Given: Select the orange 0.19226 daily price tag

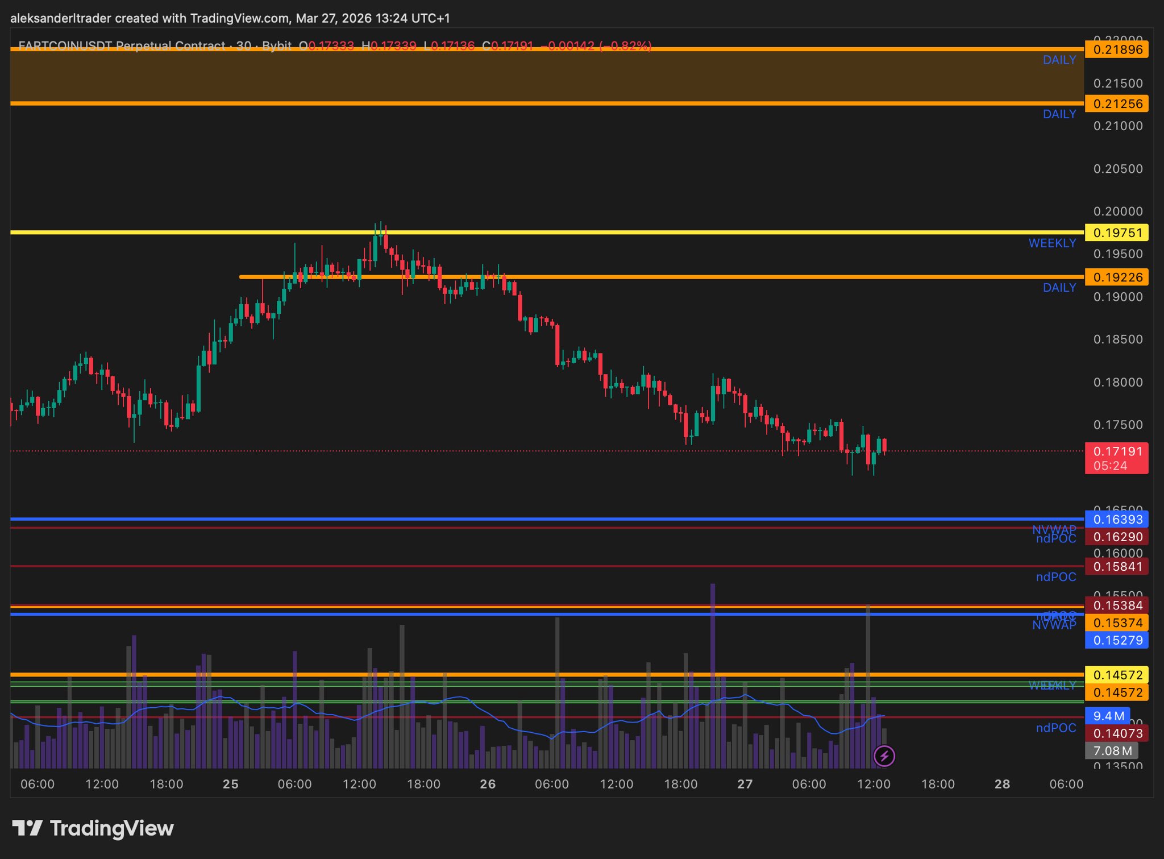Looking at the screenshot, I should pos(1116,277).
